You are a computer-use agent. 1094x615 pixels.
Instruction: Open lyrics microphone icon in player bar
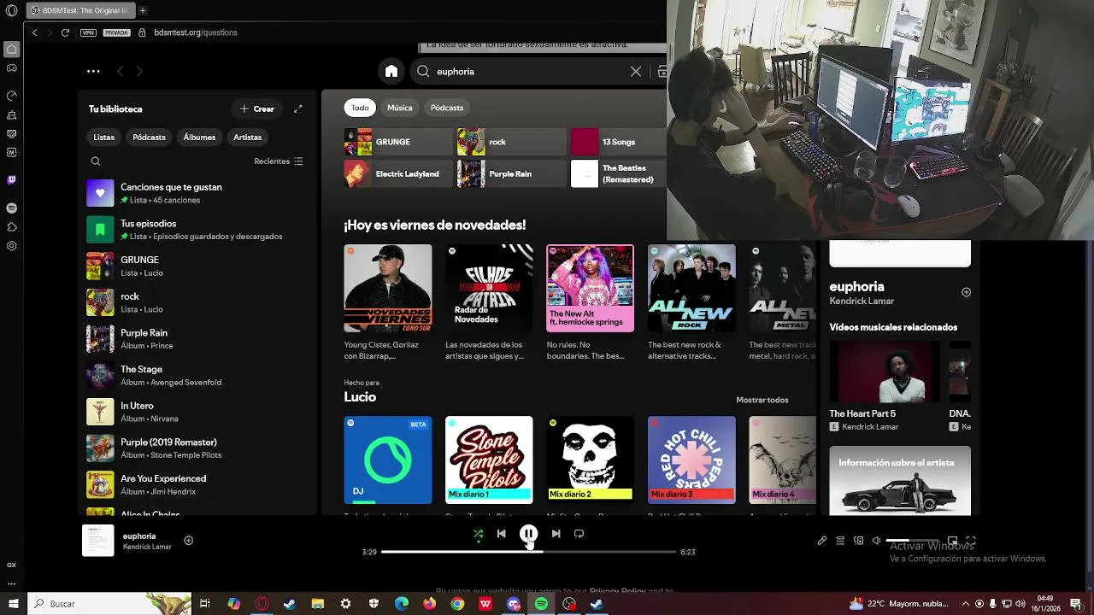(x=822, y=541)
